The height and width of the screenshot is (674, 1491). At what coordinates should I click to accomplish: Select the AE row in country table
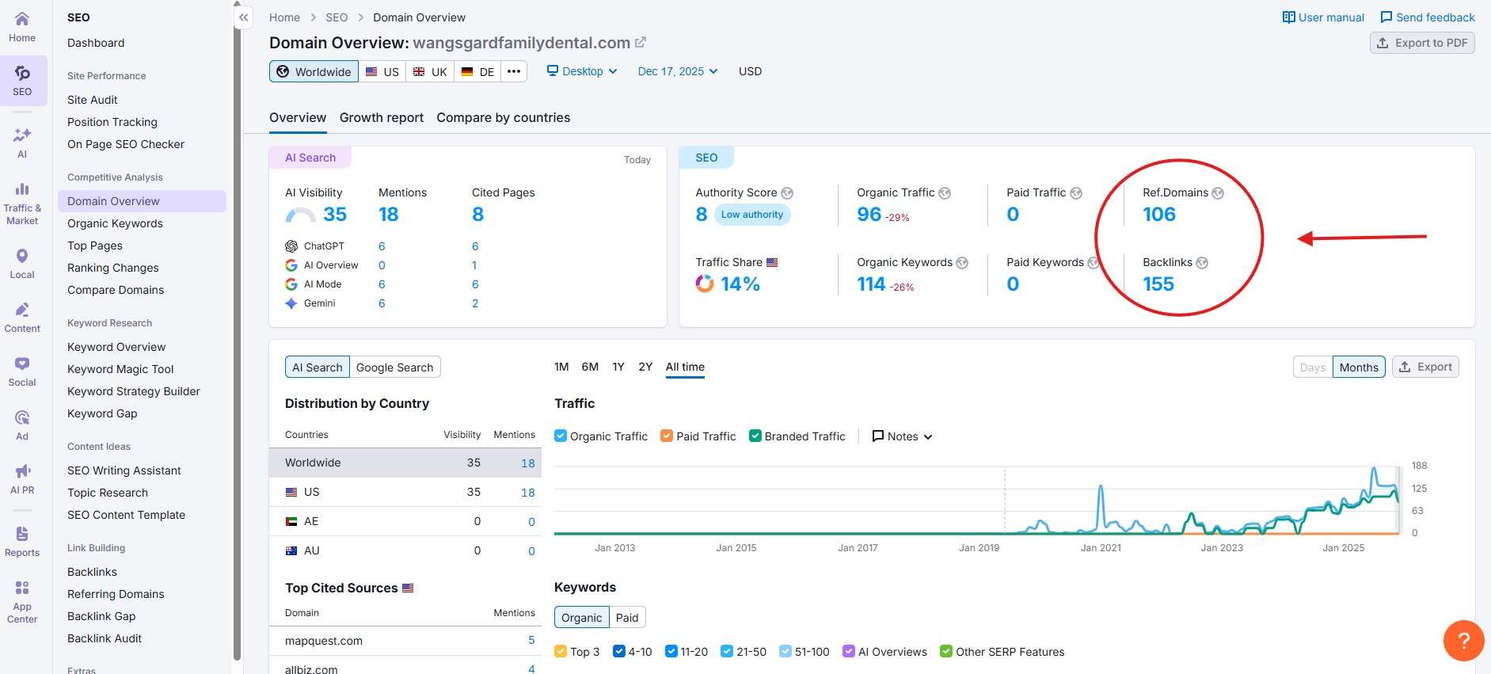point(405,521)
